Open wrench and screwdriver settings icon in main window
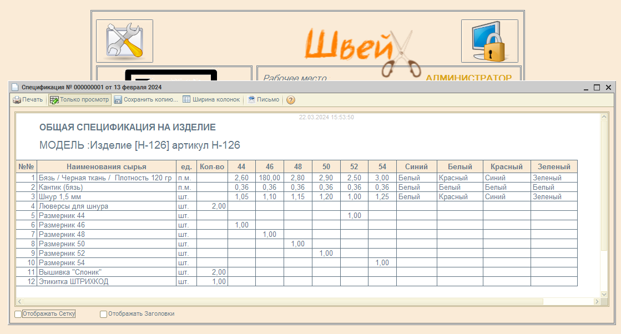This screenshot has width=621, height=334. [x=124, y=41]
